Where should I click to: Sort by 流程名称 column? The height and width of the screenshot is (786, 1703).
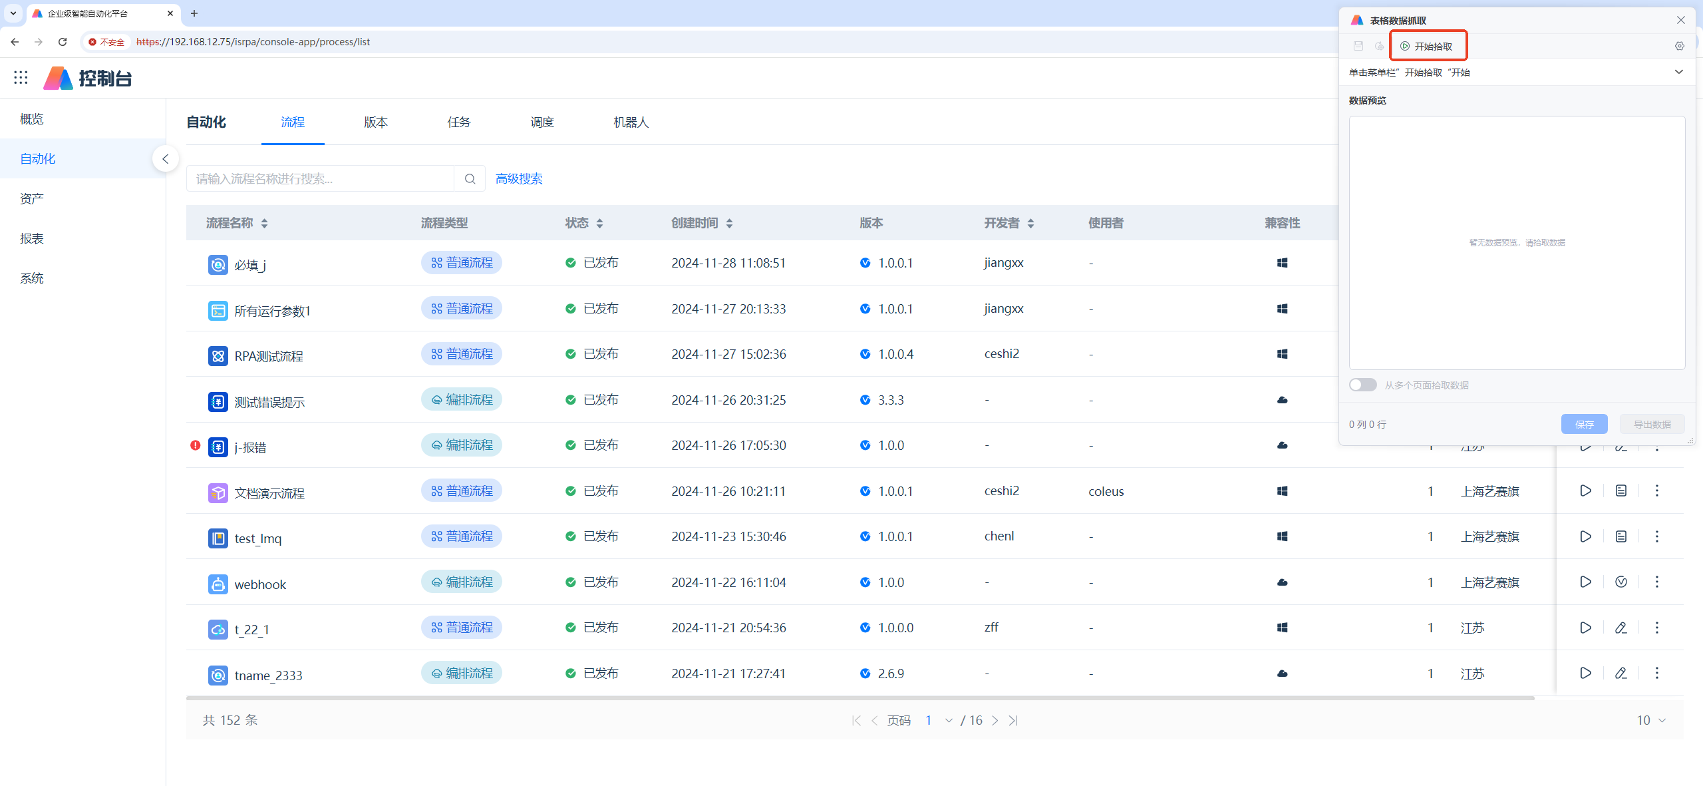(264, 224)
